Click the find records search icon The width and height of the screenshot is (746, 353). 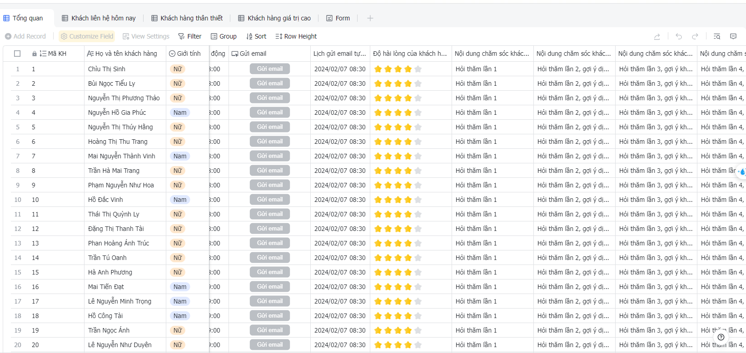[717, 36]
